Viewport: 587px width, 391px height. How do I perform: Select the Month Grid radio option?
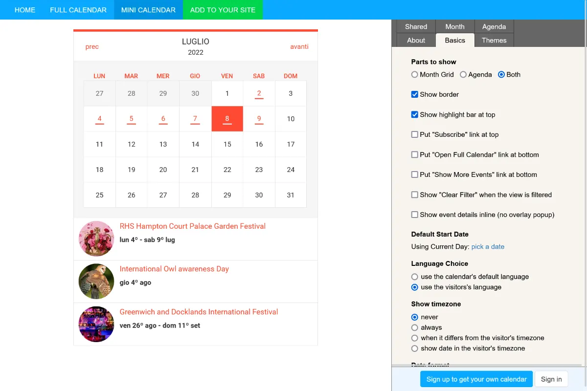415,75
